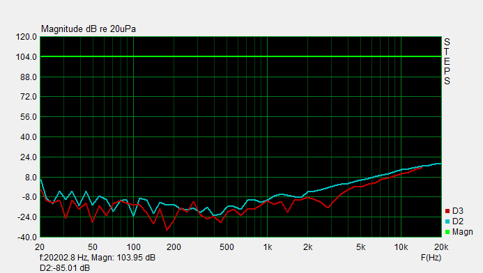Click the 20 frequency axis label
483x273 pixels.
tap(40, 247)
